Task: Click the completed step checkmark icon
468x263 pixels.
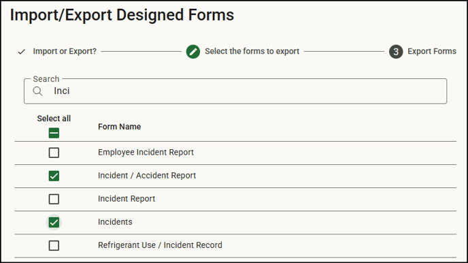Action: tap(22, 52)
